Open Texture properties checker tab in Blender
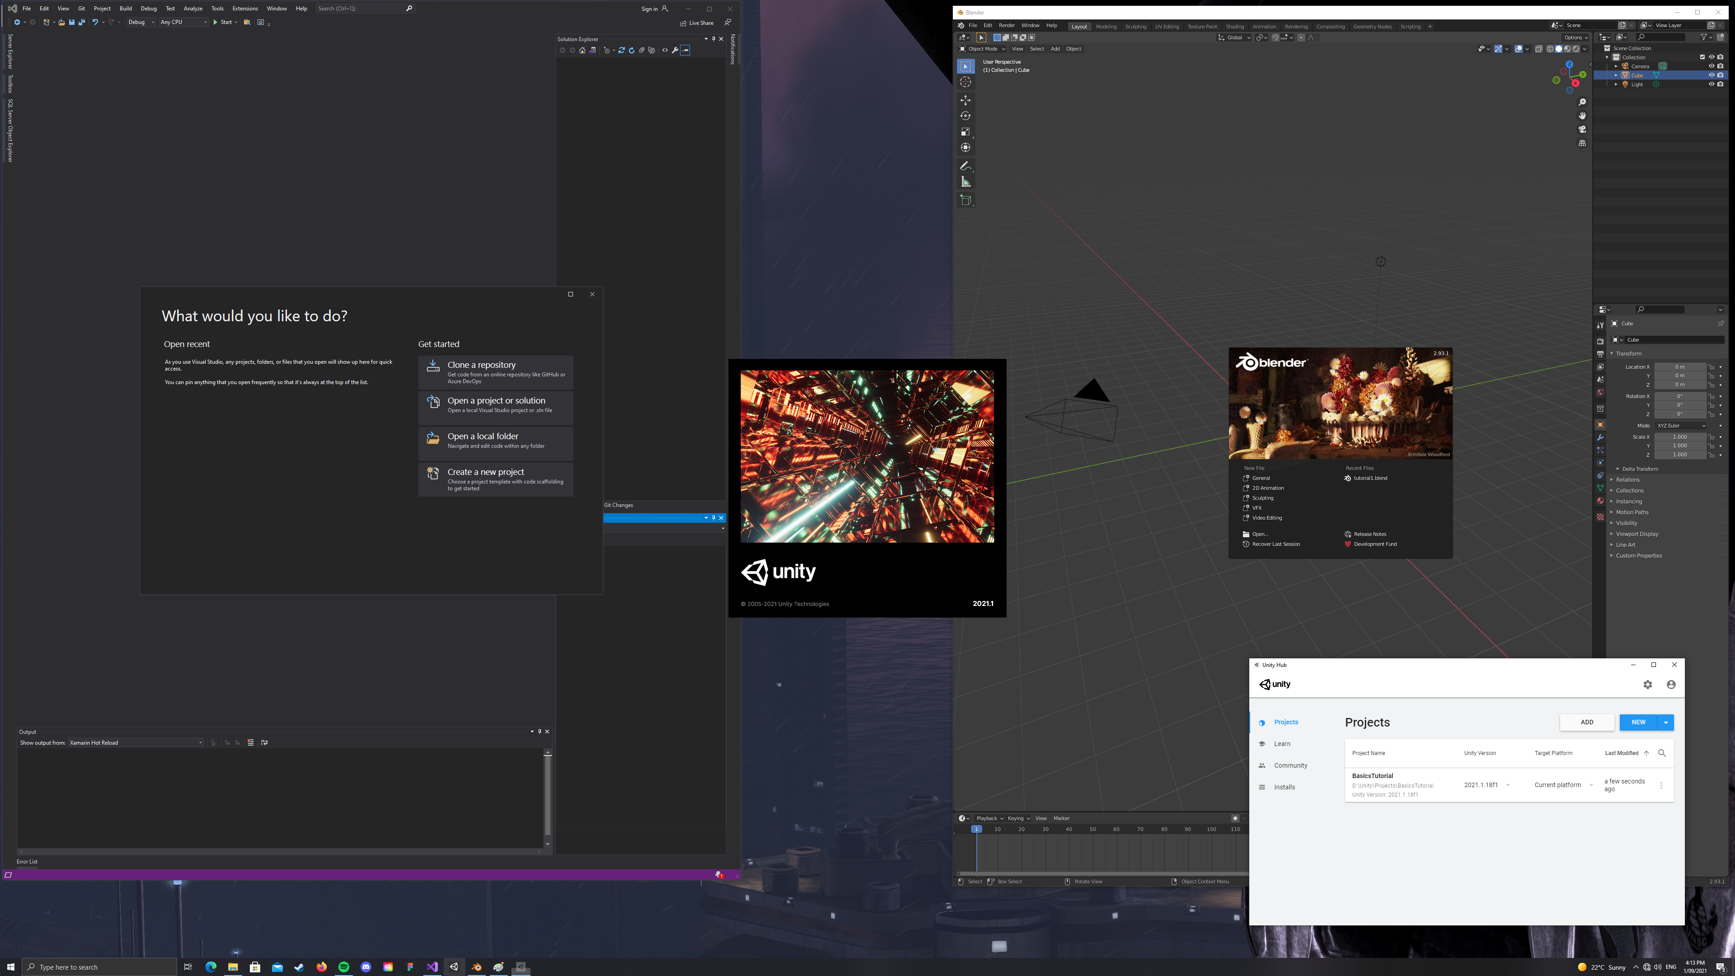 1600,516
